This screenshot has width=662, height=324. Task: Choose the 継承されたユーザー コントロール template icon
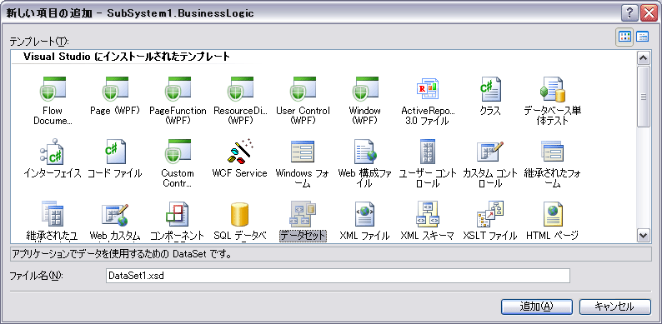(53, 214)
